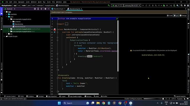Click Expand All in project panel
This screenshot has width=190, height=106.
click(38, 9)
